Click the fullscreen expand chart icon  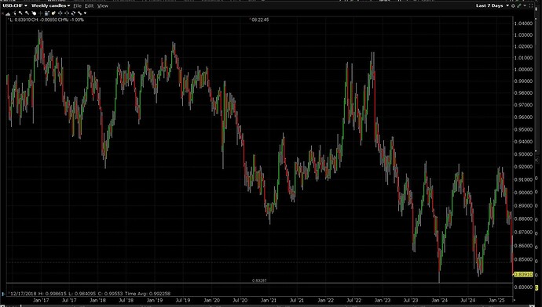pos(531,5)
